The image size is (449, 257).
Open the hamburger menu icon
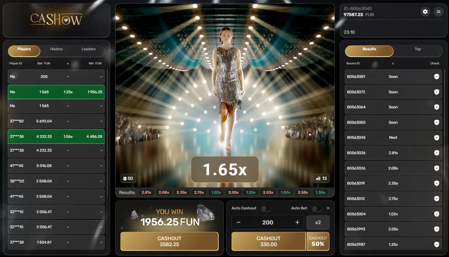[438, 12]
